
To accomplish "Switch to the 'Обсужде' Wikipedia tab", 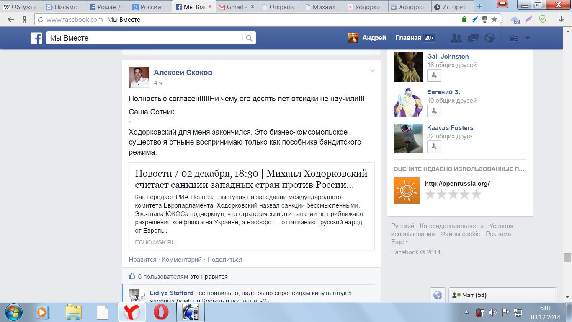I will tap(21, 7).
